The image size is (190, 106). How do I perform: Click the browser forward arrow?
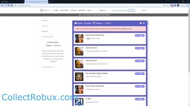point(5,5)
